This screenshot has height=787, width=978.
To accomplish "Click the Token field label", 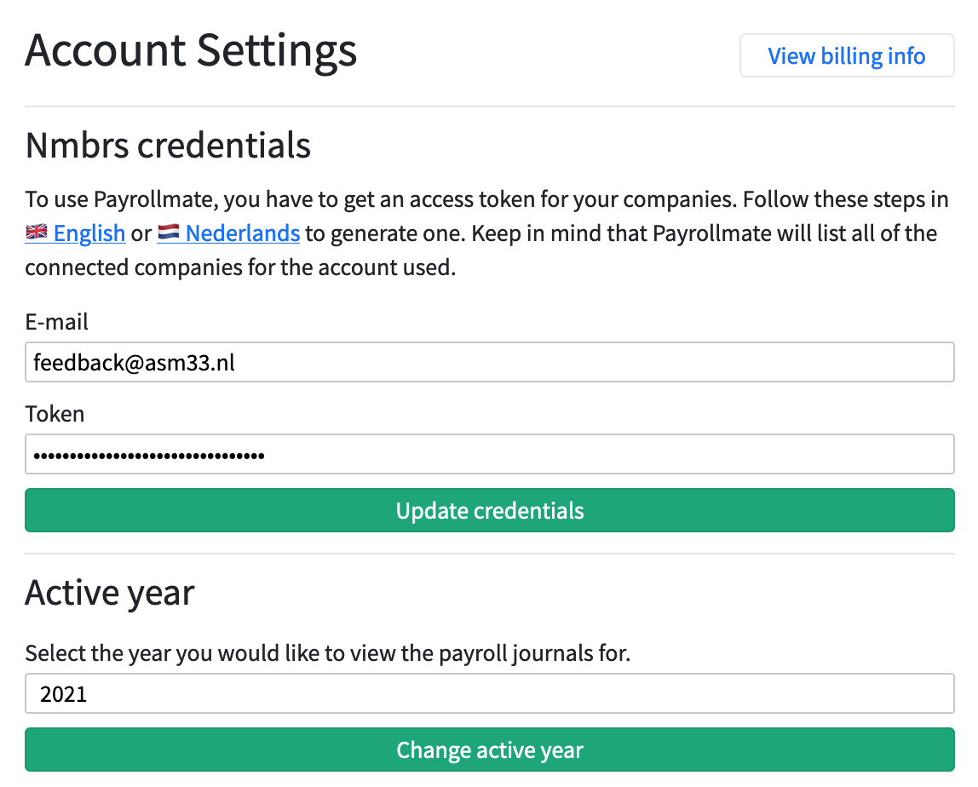I will pyautogui.click(x=55, y=414).
